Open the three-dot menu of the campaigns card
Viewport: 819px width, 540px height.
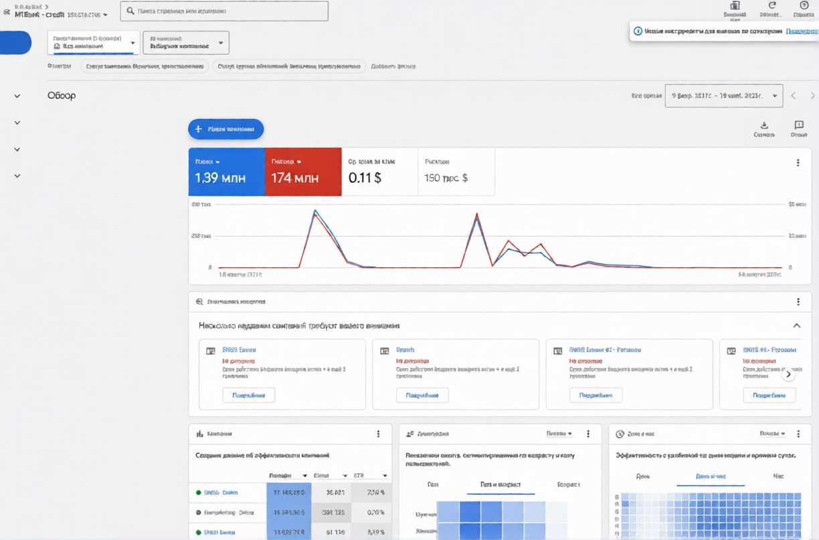coord(378,434)
